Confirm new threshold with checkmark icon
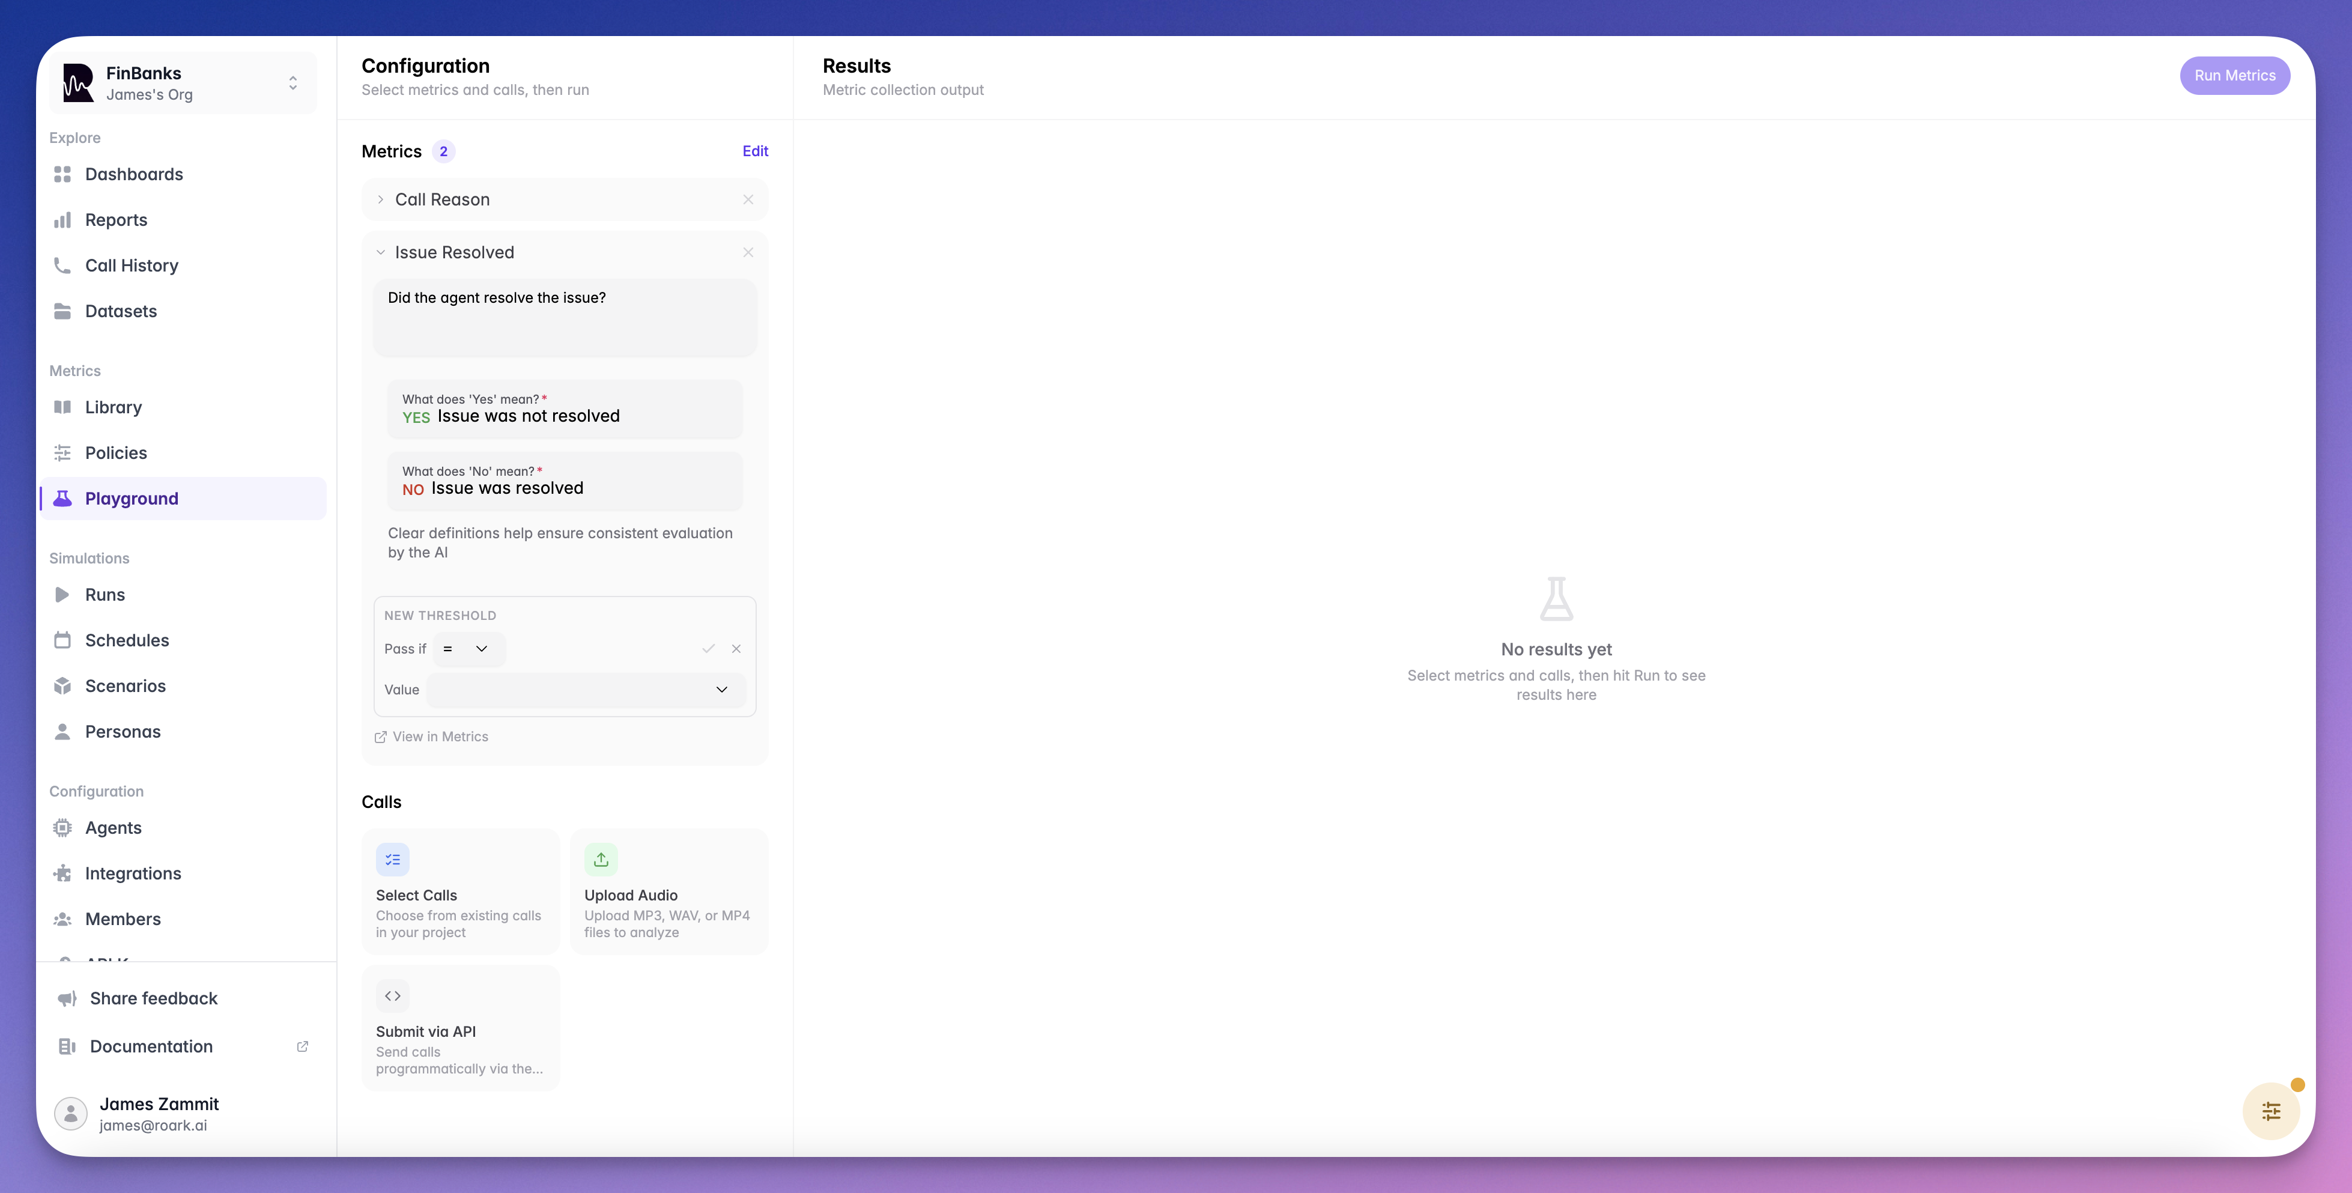Screen dimensions: 2352x1193 pyautogui.click(x=708, y=649)
